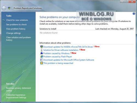Open View problem history
The image size is (137, 103).
(16, 29)
